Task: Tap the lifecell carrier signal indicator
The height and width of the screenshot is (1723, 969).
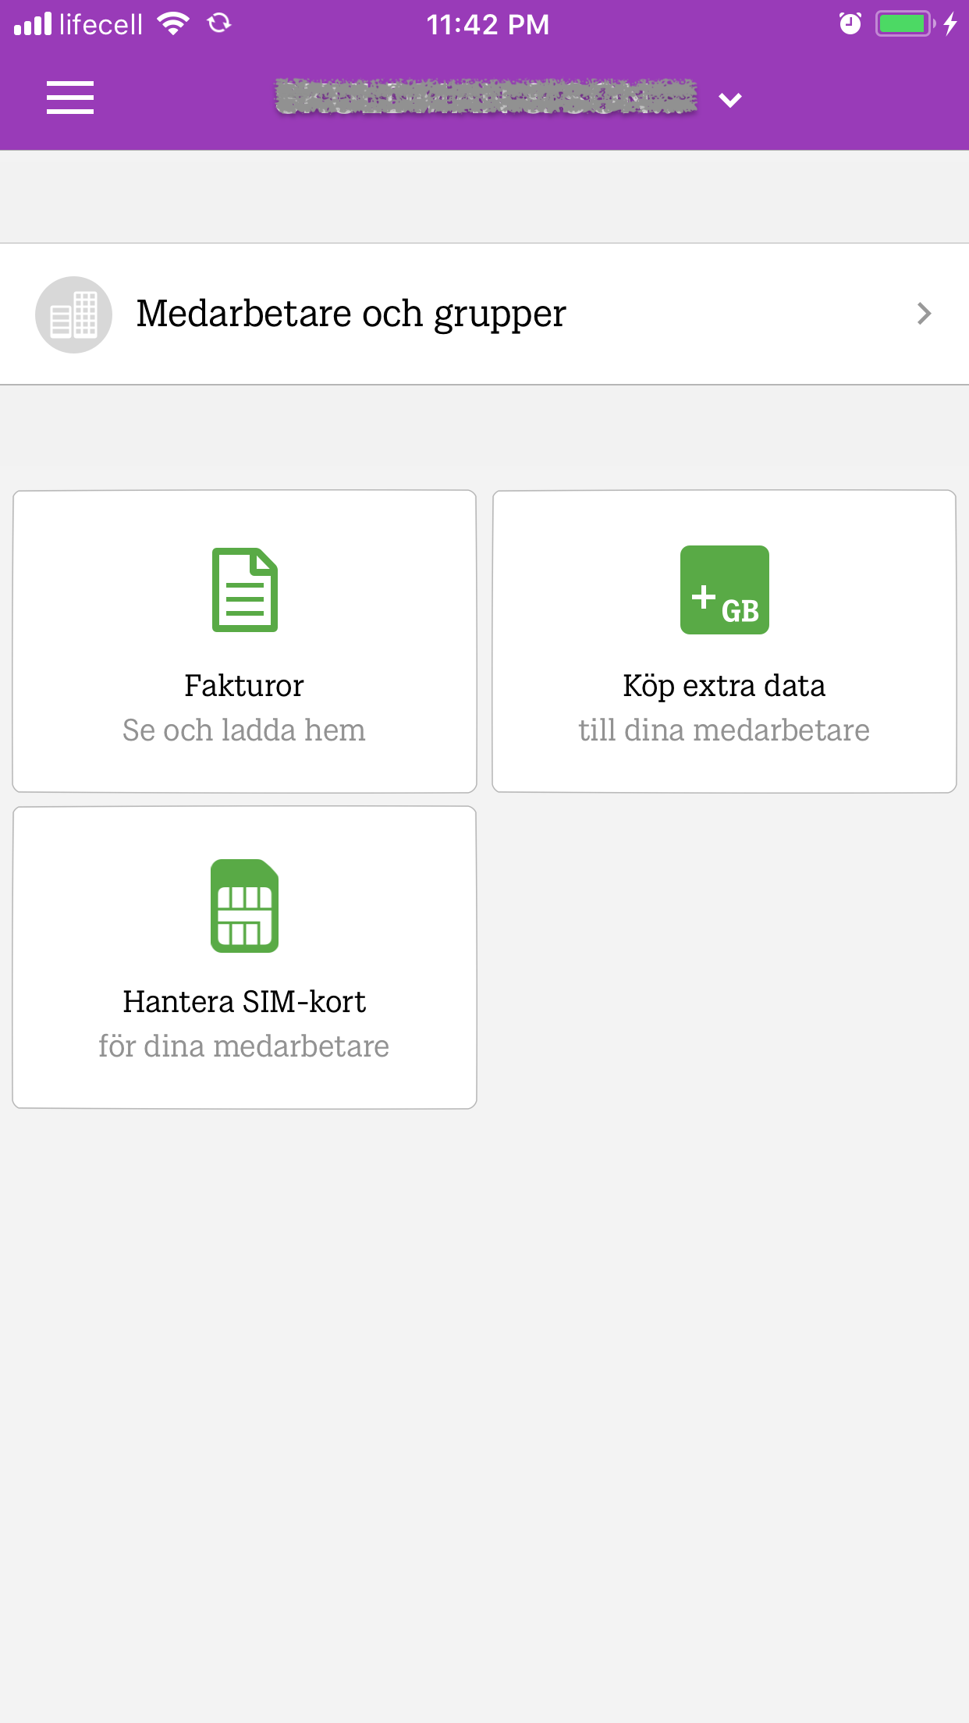Action: click(79, 24)
